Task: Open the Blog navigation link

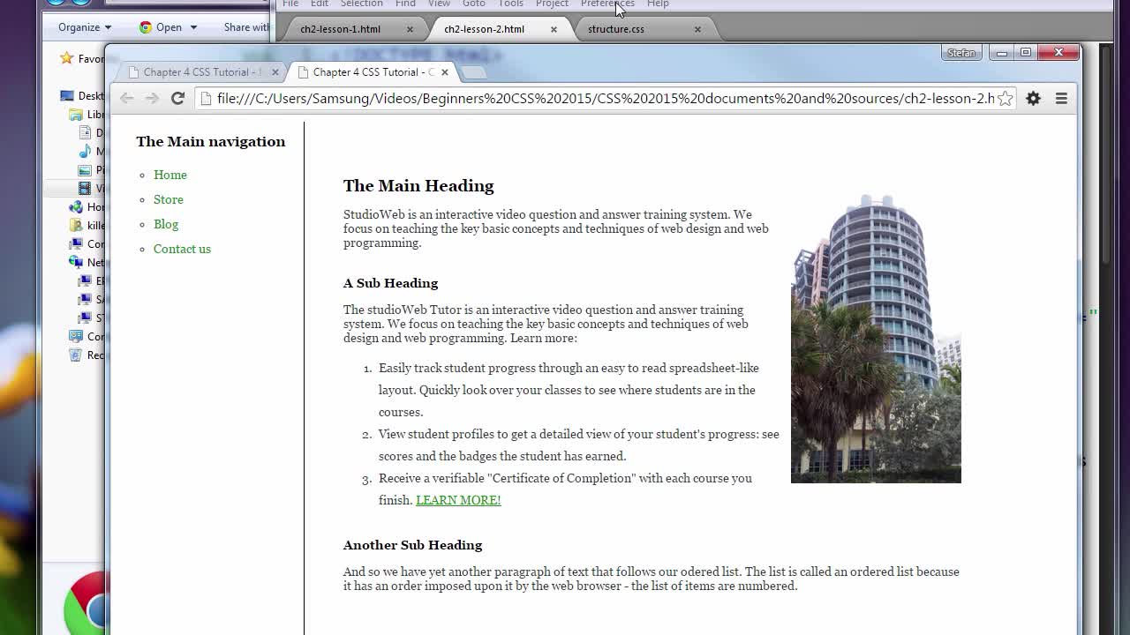Action: click(166, 224)
